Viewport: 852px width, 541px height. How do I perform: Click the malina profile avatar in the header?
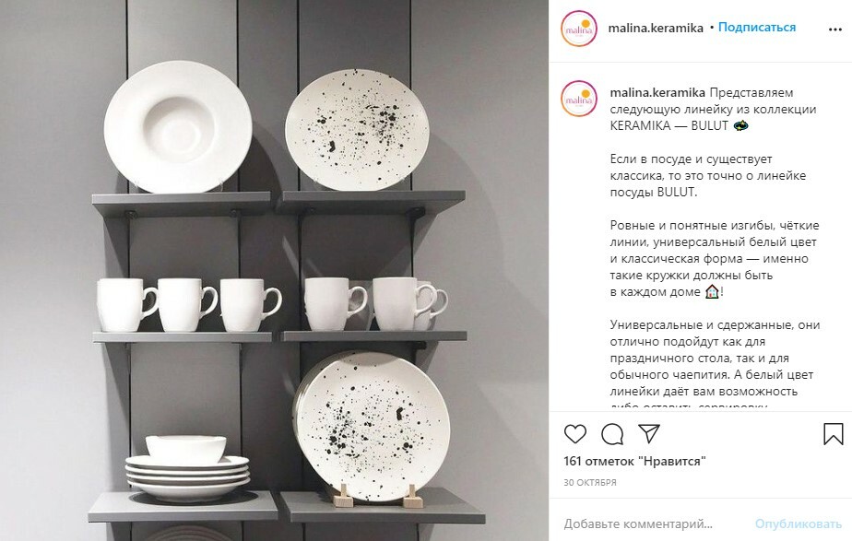[579, 29]
